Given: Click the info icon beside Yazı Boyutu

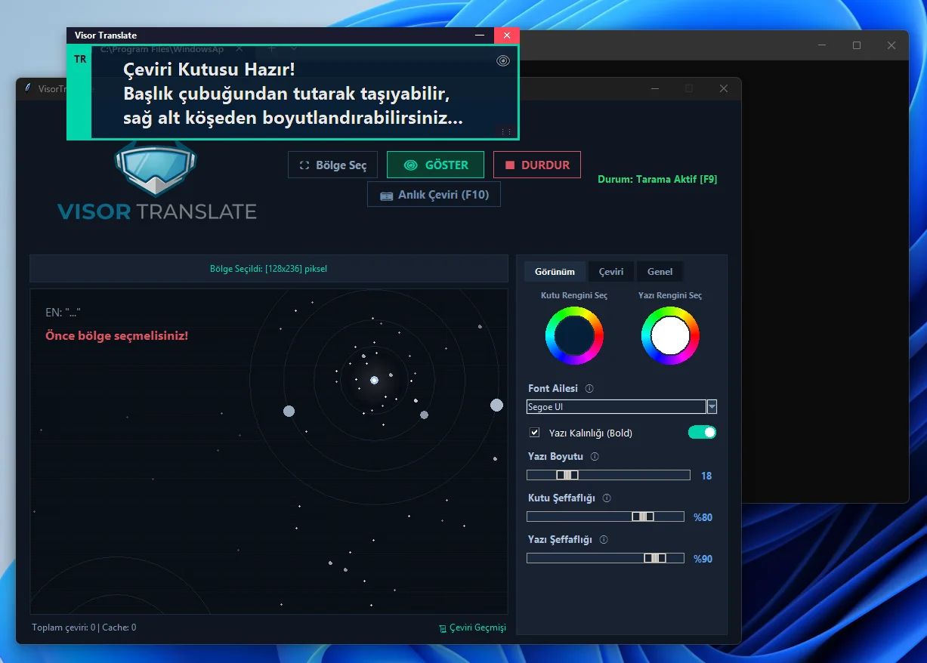Looking at the screenshot, I should click(x=595, y=456).
